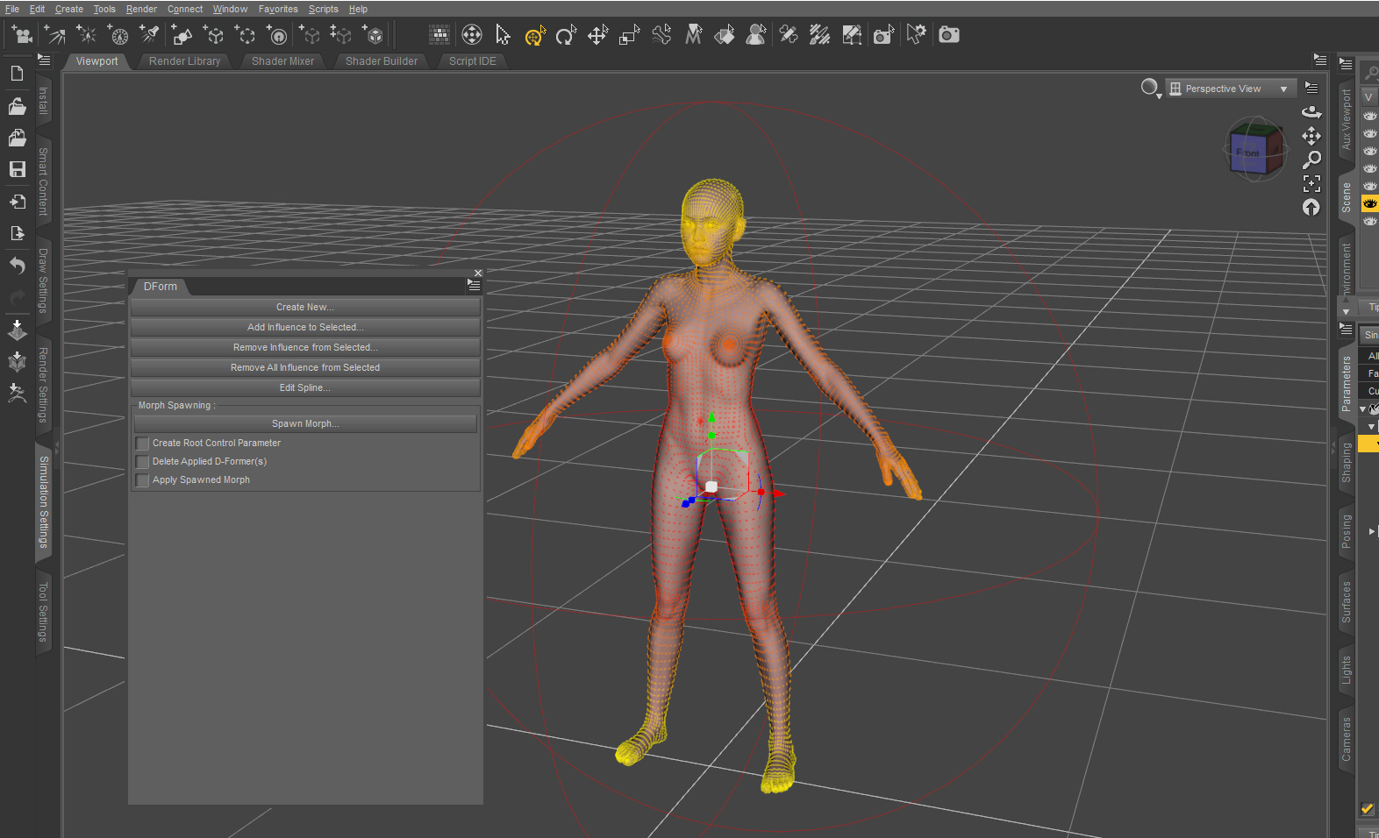Switch to the Render Library tab

tap(185, 61)
